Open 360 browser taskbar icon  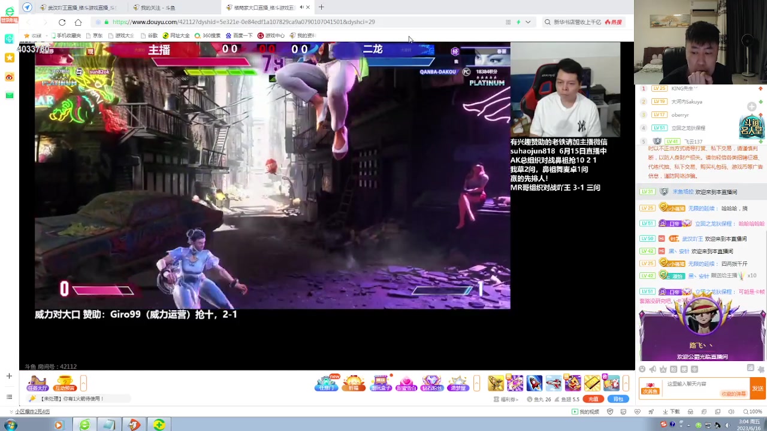tap(84, 425)
